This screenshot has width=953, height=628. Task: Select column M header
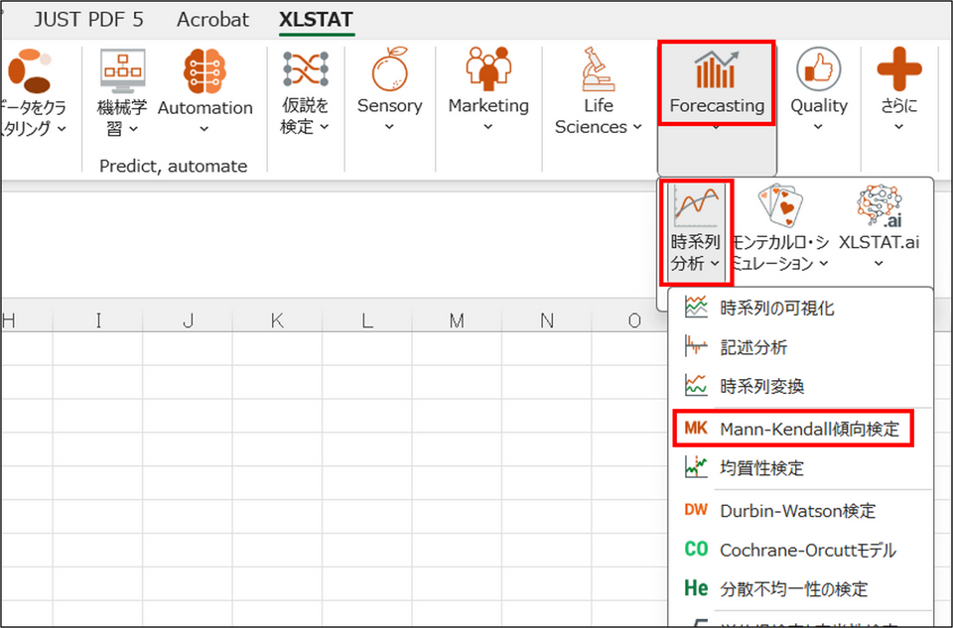[x=457, y=320]
